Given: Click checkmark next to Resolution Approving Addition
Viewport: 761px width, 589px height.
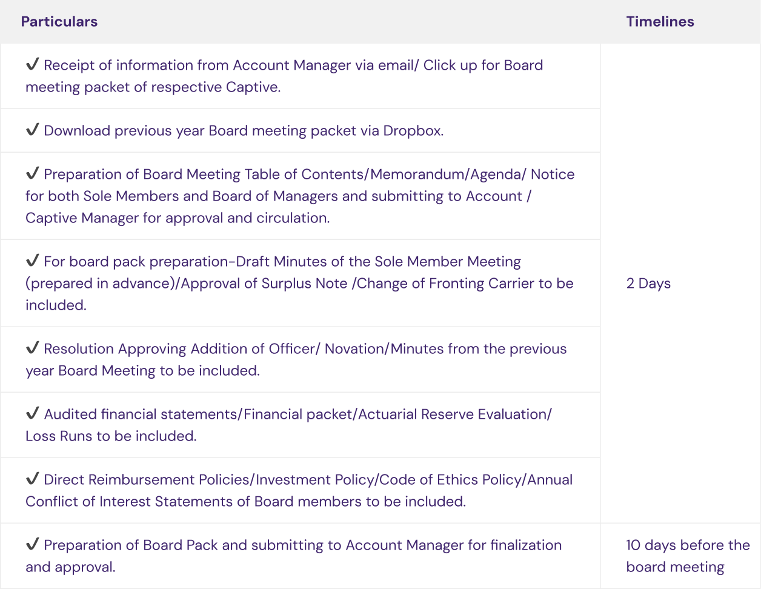Looking at the screenshot, I should pyautogui.click(x=32, y=348).
